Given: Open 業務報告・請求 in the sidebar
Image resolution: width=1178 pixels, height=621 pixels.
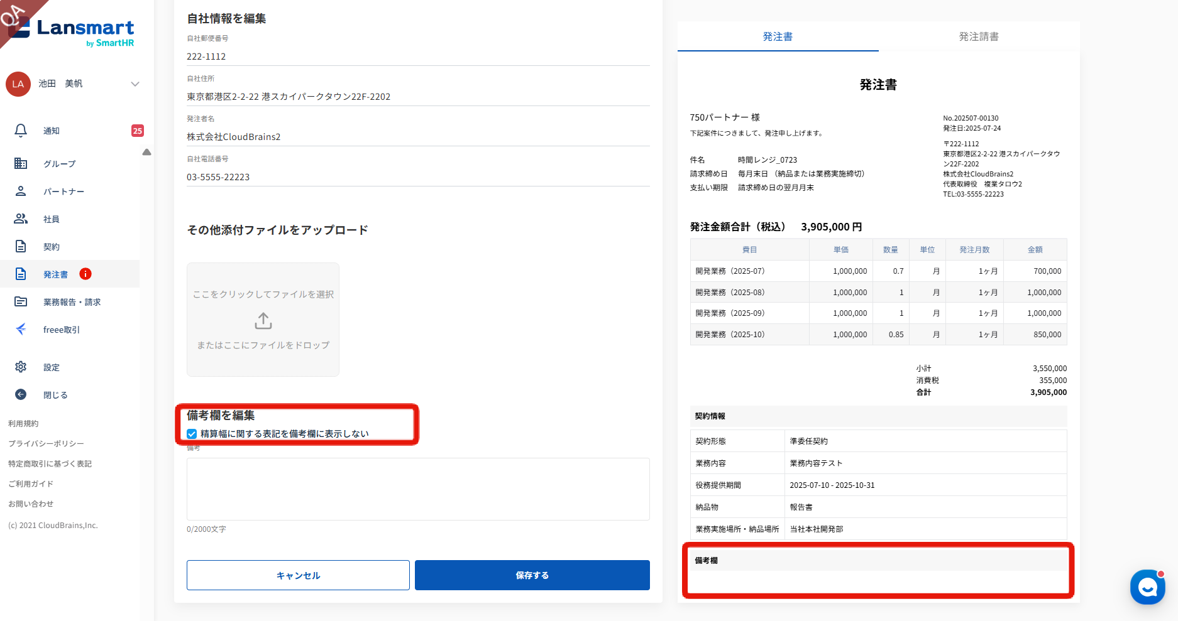Looking at the screenshot, I should pyautogui.click(x=72, y=302).
